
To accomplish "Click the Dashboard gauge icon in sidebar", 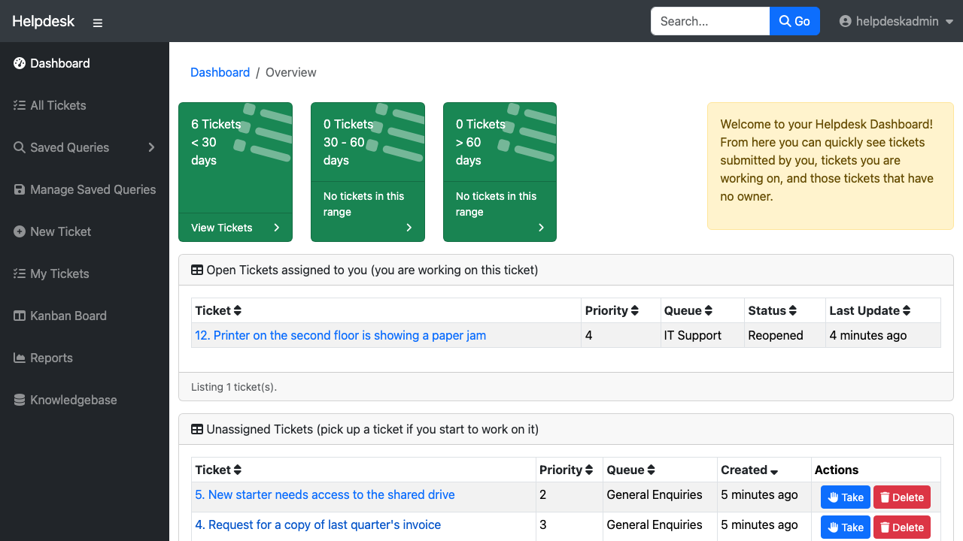I will (x=20, y=63).
